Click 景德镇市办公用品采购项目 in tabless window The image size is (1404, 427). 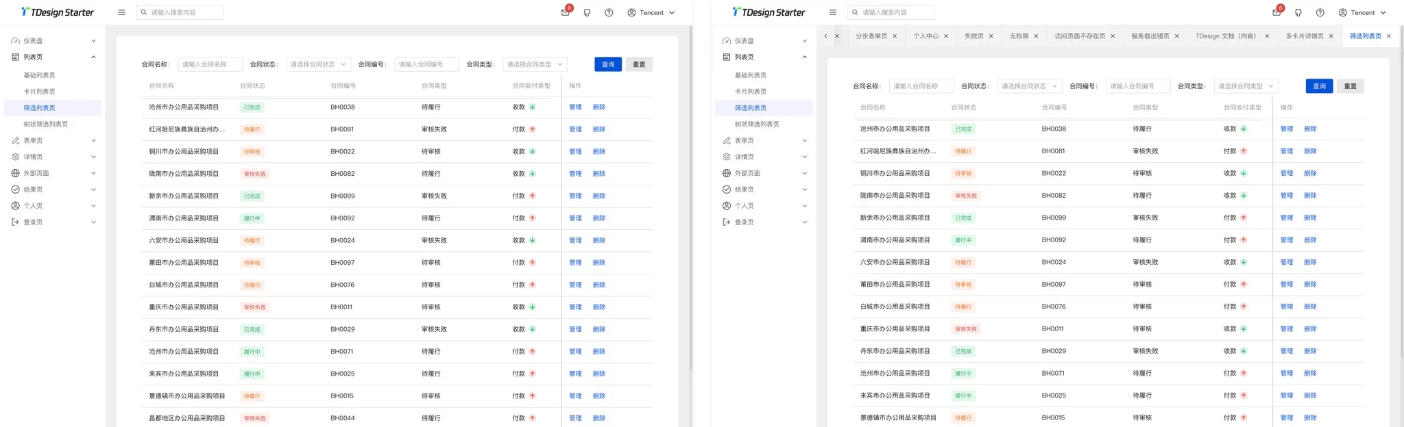[187, 396]
